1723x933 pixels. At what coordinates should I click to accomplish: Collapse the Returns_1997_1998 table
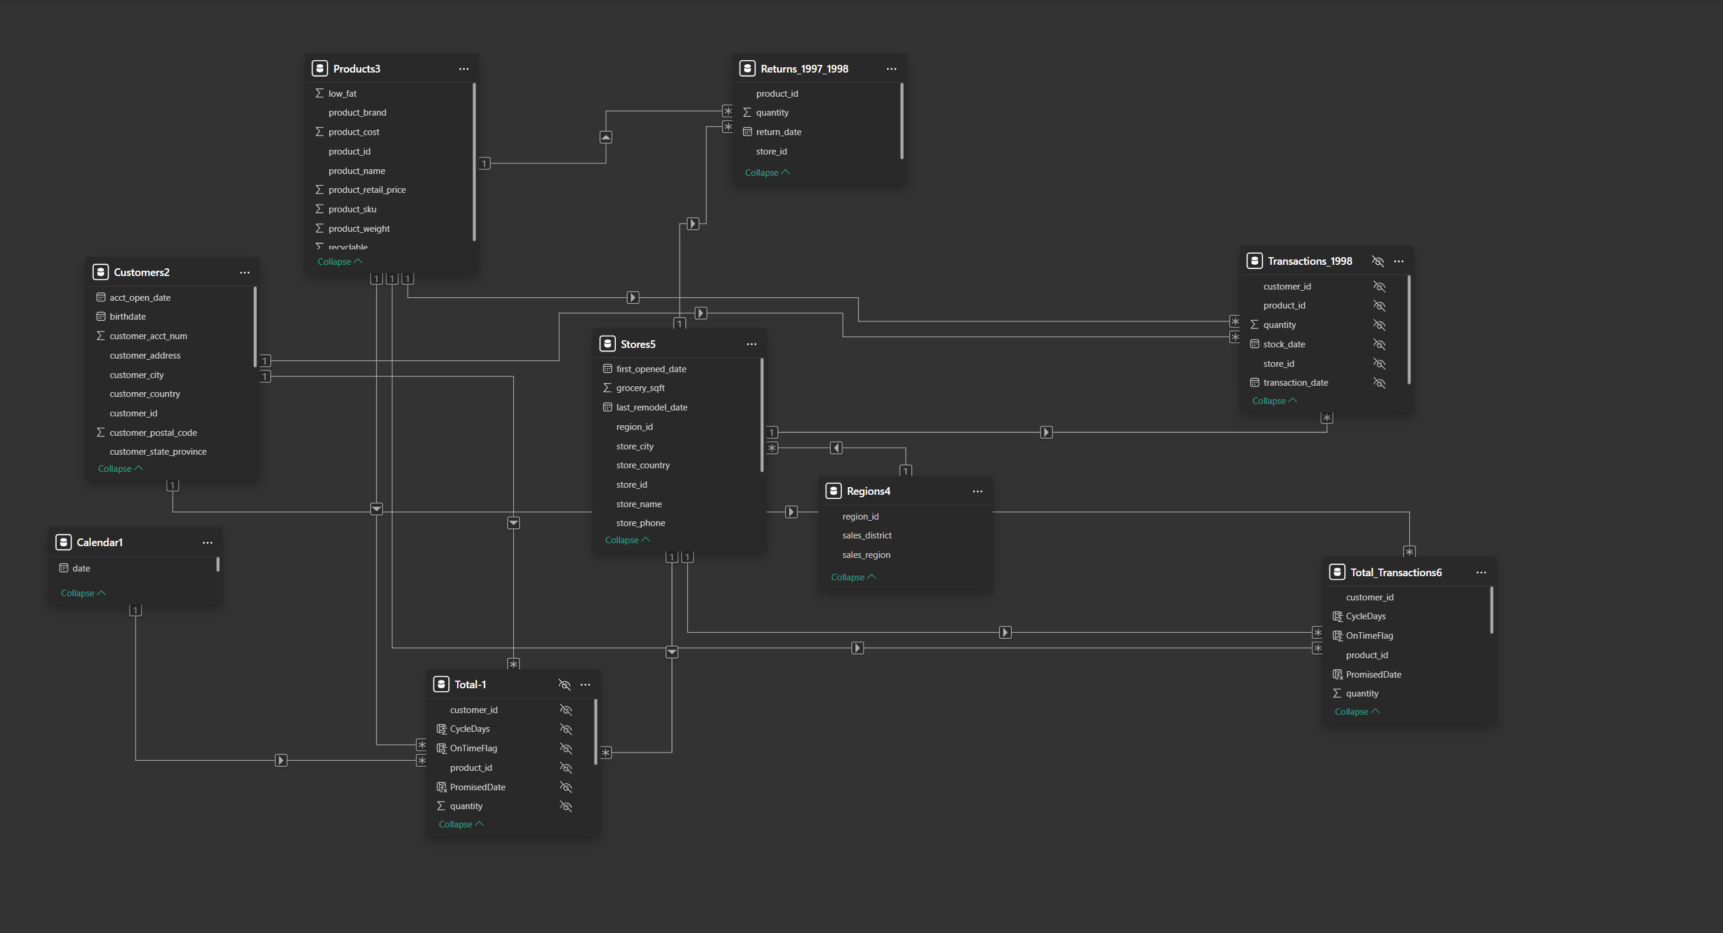click(767, 173)
